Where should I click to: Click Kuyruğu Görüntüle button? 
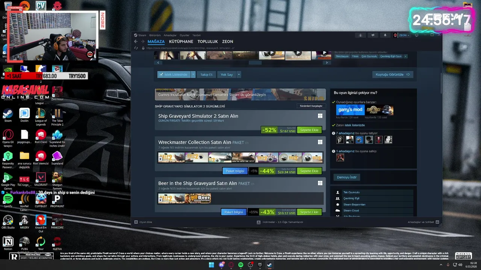393,75
